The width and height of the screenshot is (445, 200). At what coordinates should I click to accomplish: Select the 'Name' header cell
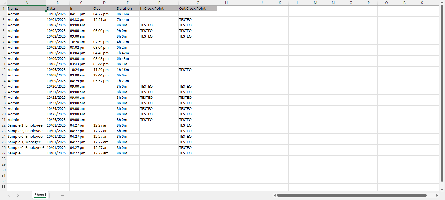tap(26, 8)
